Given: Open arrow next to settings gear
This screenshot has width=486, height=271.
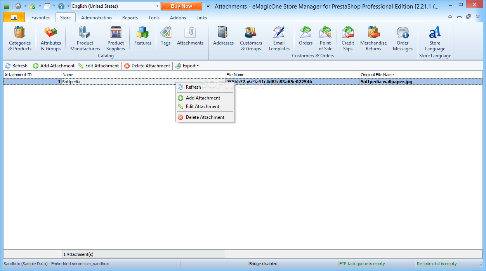Looking at the screenshot, I should pos(25,6).
